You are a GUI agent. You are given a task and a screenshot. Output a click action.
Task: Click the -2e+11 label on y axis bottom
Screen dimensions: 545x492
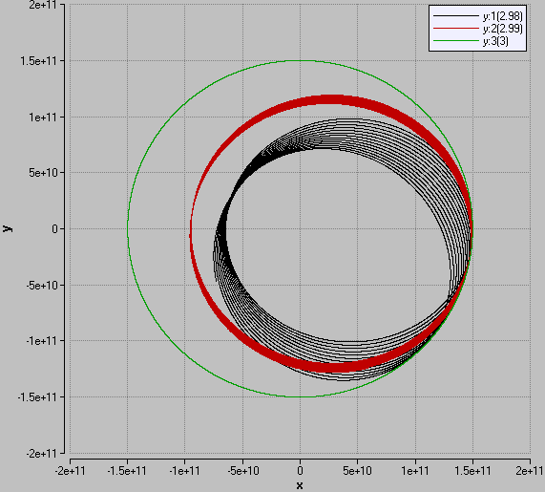[41, 454]
